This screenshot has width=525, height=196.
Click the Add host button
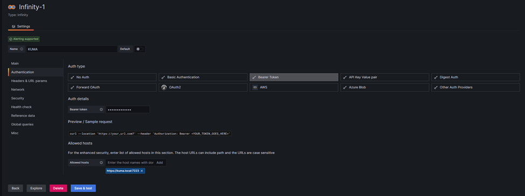160,163
